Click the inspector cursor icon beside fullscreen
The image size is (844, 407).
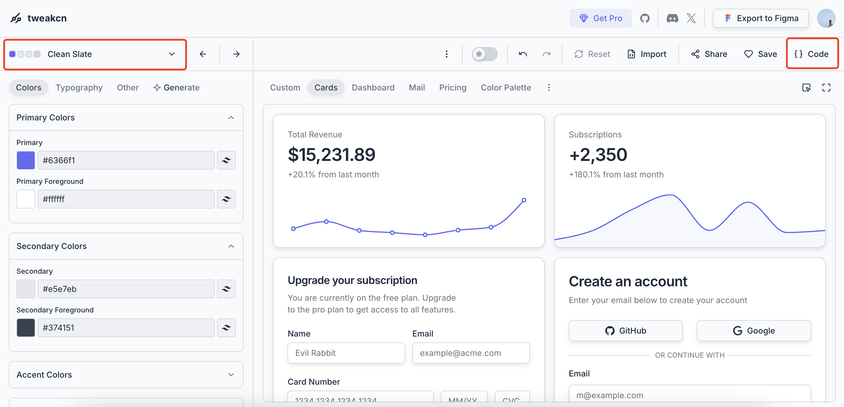coord(806,88)
